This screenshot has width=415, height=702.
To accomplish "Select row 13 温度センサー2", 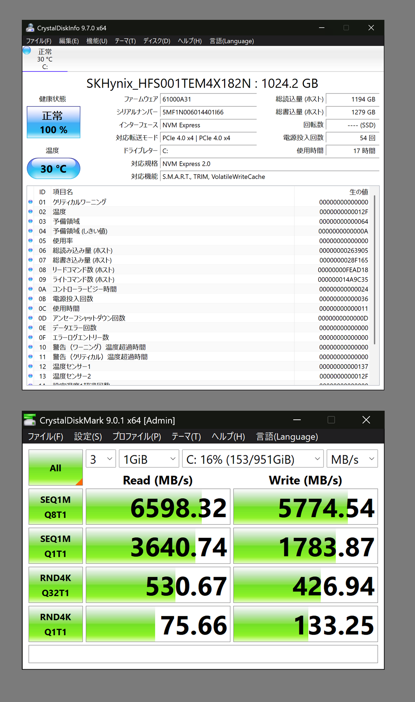I will 199,376.
